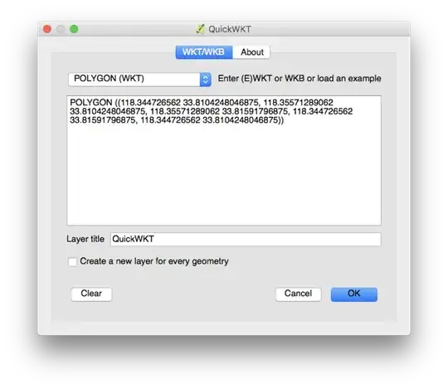The width and height of the screenshot is (448, 389).
Task: Select the last line of WKT coordinates
Action: pyautogui.click(x=177, y=120)
